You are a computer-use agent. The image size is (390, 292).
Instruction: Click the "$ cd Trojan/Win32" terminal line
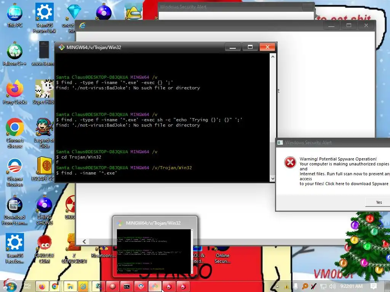click(78, 157)
